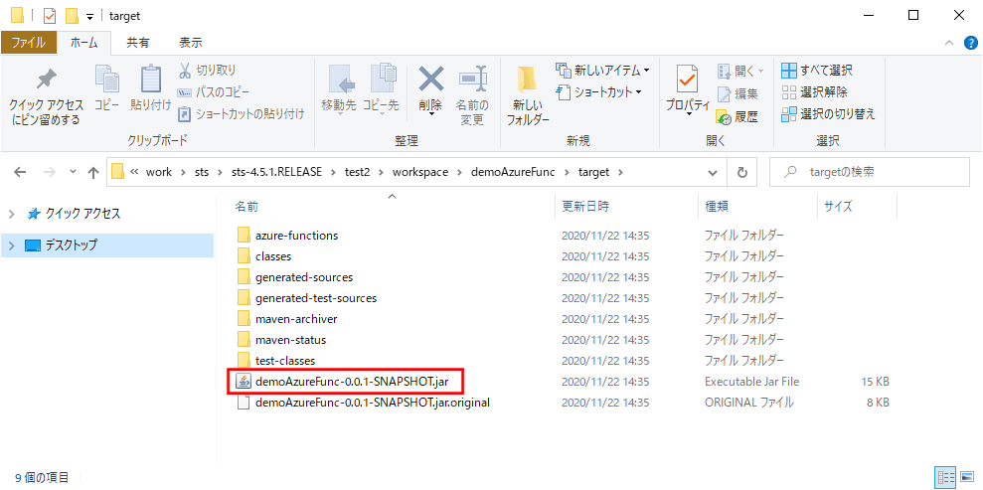Click Select none (選択解除)

tap(814, 92)
